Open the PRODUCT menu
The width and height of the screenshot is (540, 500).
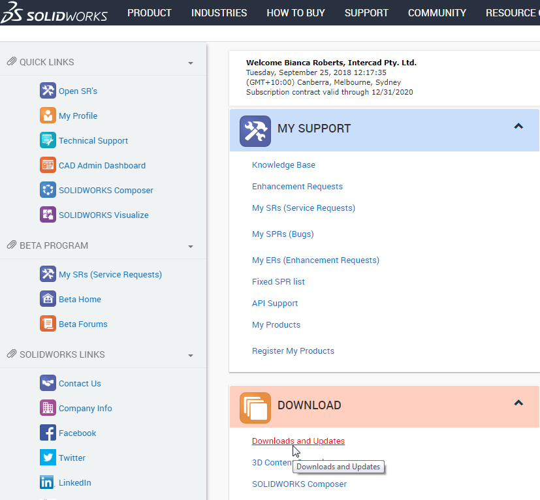[x=150, y=13]
